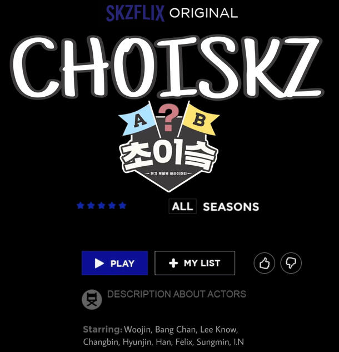Click the MY LIST button
The height and width of the screenshot is (352, 339).
point(195,263)
